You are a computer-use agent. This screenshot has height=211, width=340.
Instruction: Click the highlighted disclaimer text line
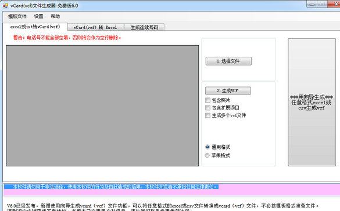click(111, 187)
